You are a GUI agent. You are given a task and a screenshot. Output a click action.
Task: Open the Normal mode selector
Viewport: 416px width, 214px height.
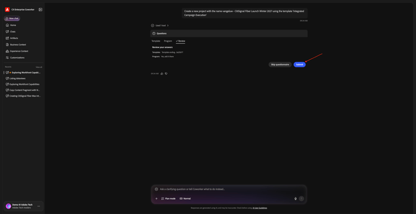tap(185, 198)
